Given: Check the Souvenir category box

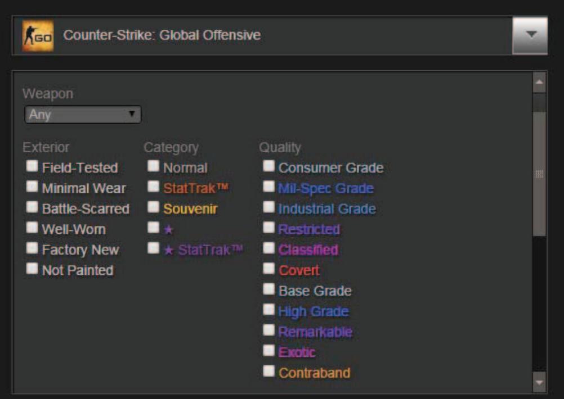Looking at the screenshot, I should click(154, 207).
